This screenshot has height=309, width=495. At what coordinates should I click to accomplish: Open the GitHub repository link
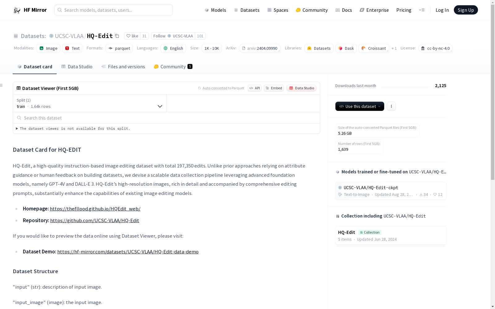[x=95, y=221]
